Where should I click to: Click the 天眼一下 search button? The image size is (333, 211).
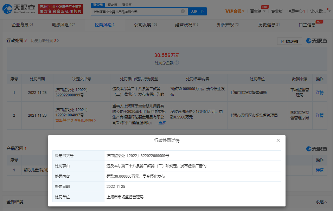click(197, 11)
